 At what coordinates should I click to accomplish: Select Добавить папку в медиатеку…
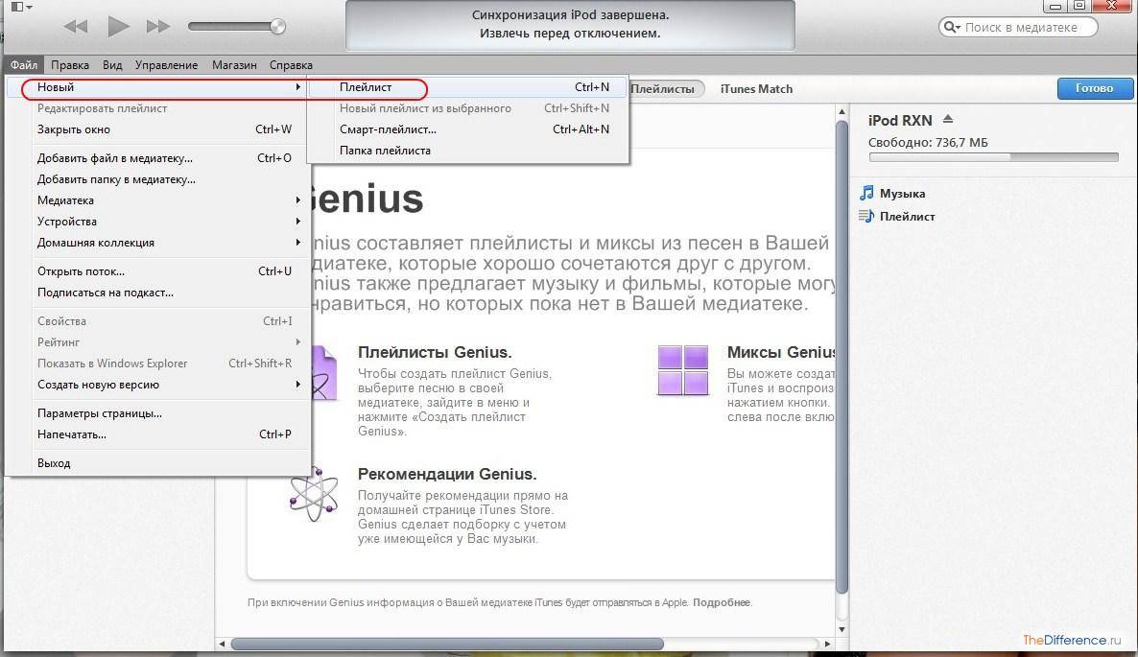point(158,178)
